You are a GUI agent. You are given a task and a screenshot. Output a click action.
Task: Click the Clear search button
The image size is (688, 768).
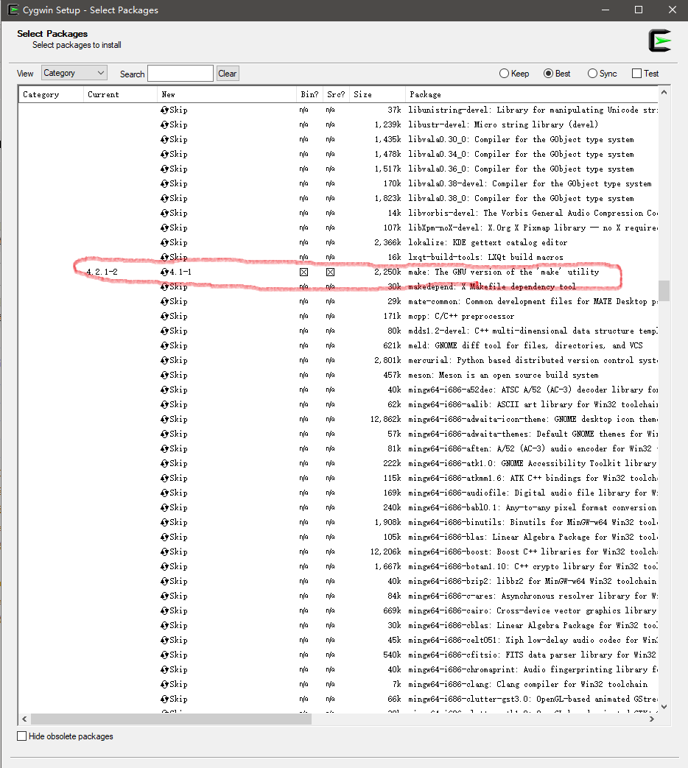tap(228, 74)
